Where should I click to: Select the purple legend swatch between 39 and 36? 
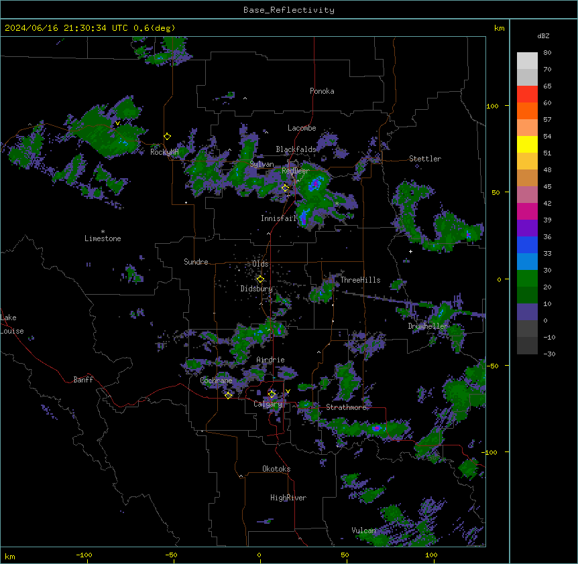[527, 228]
